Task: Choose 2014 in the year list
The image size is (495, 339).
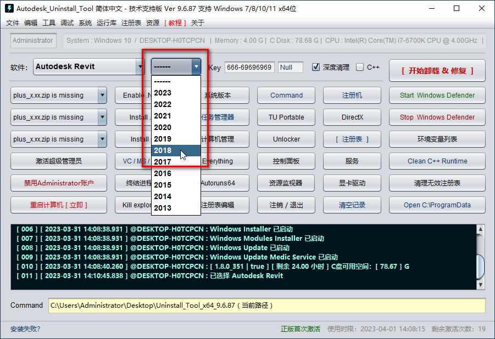Action: pyautogui.click(x=176, y=196)
